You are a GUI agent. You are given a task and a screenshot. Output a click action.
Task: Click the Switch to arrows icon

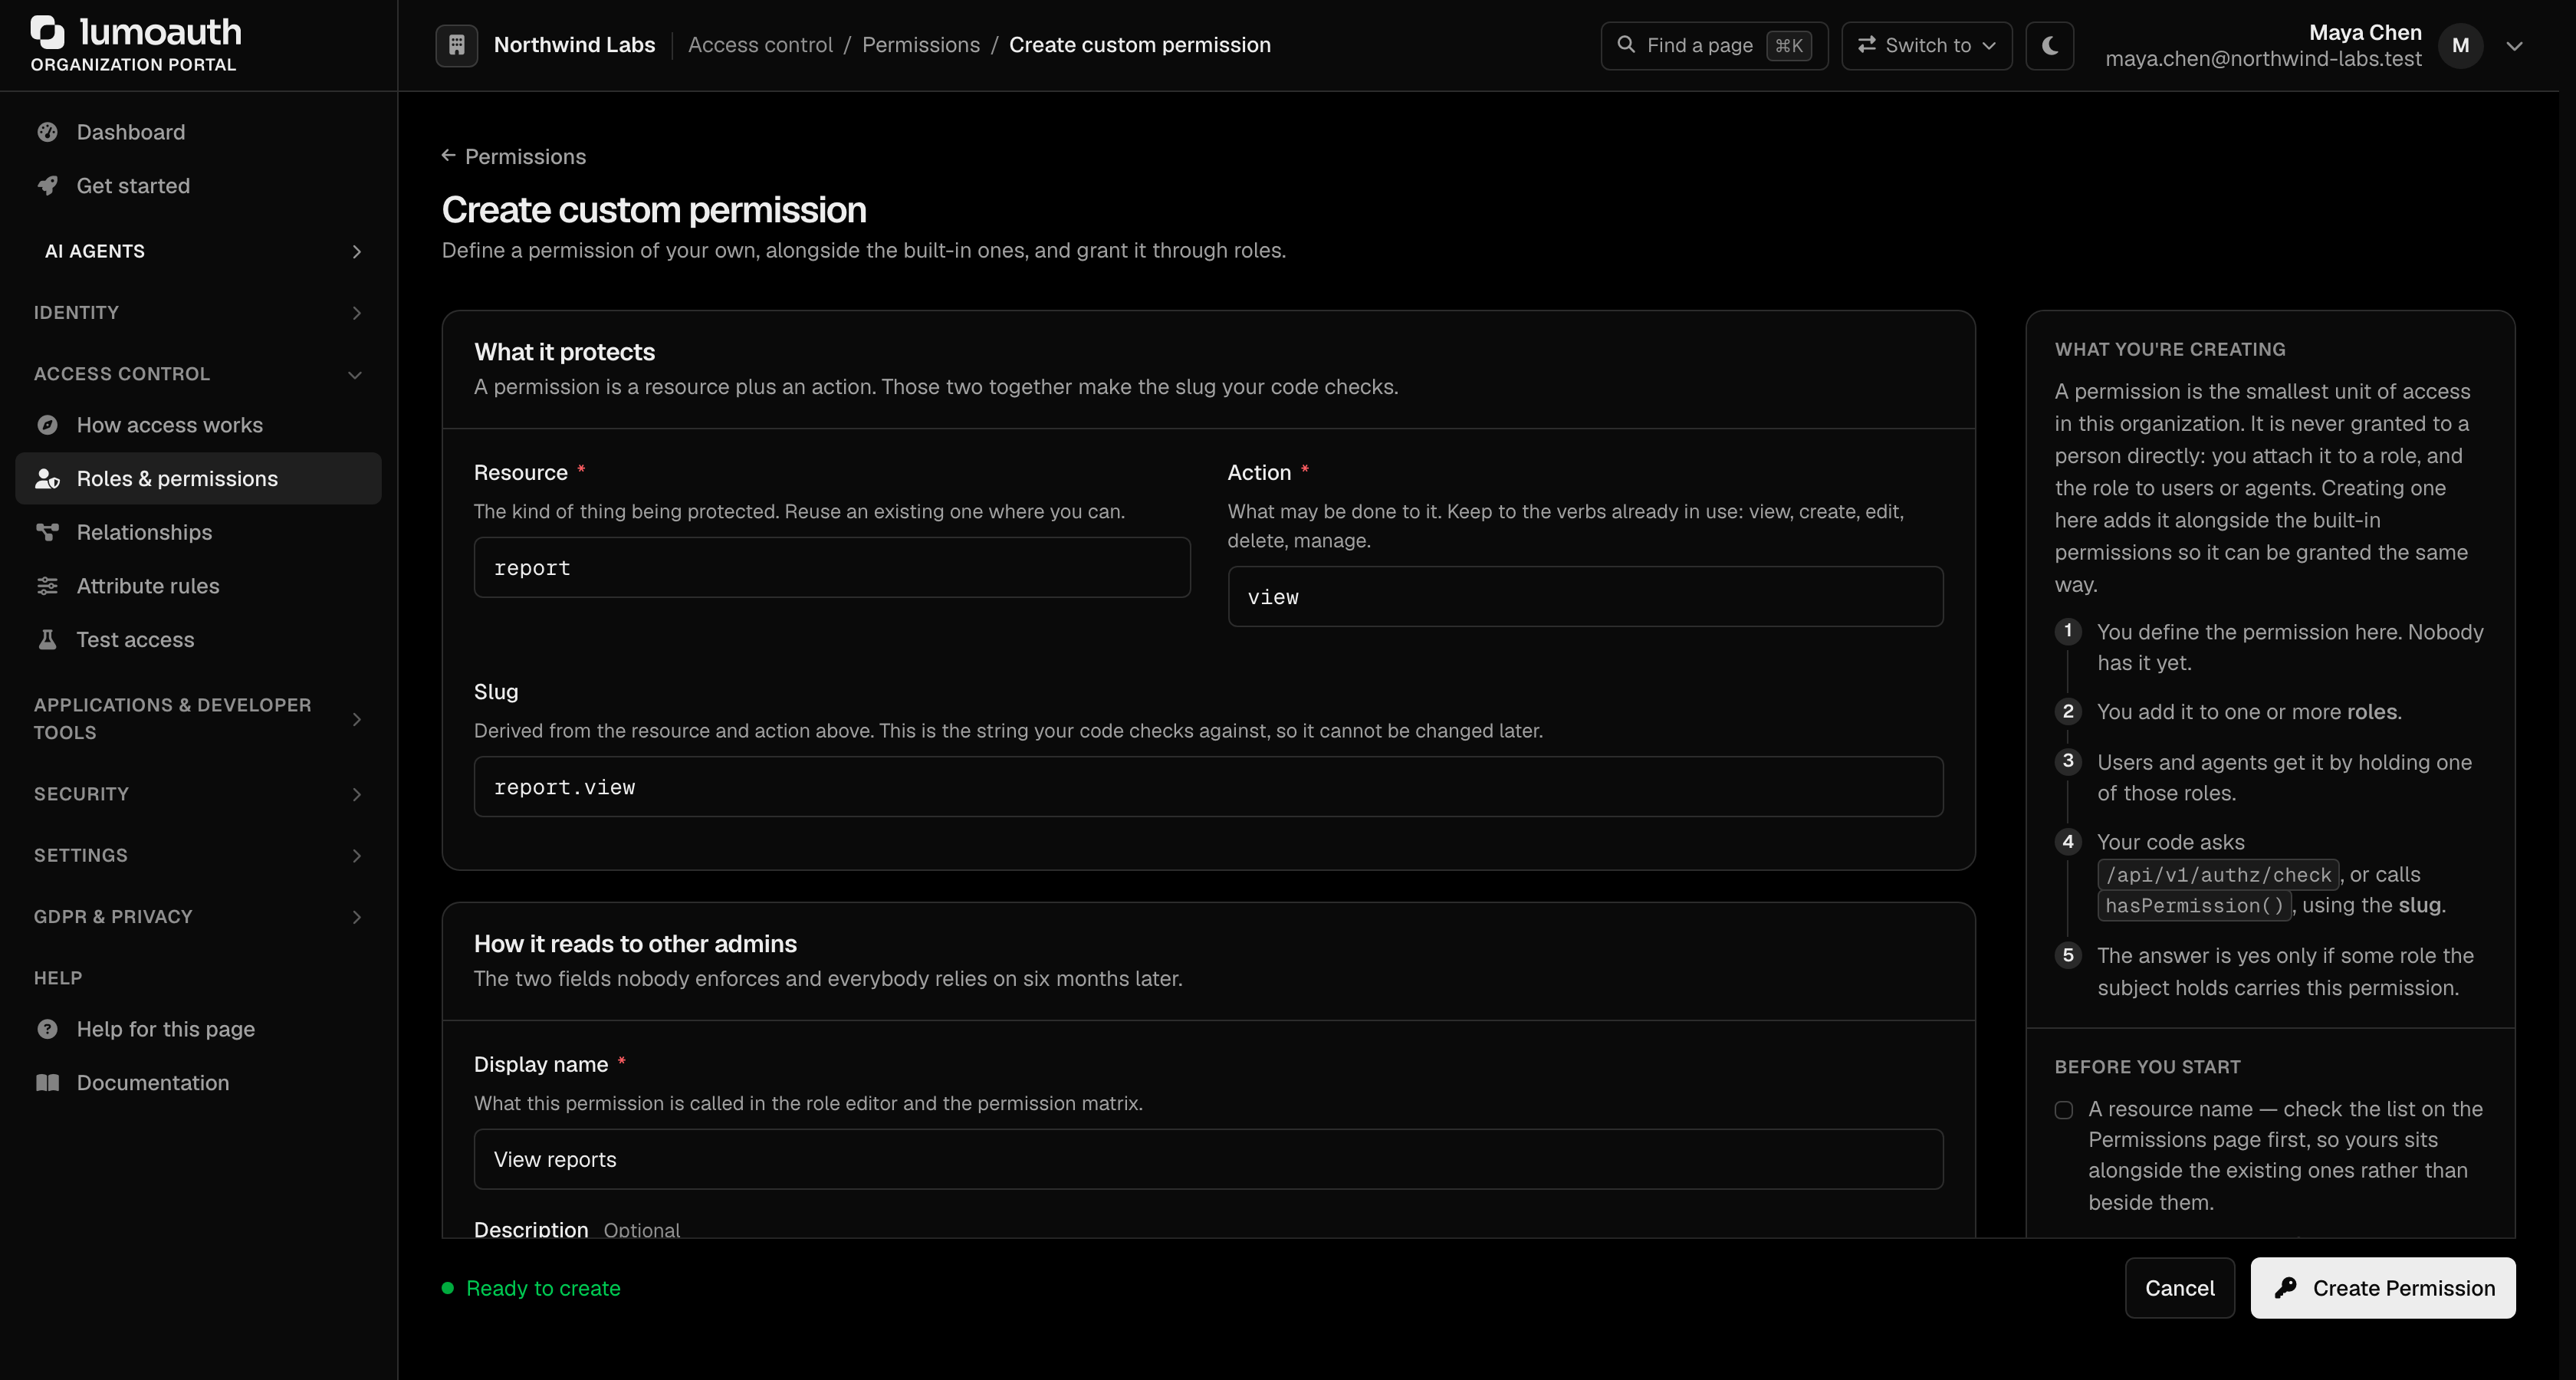pos(1866,45)
